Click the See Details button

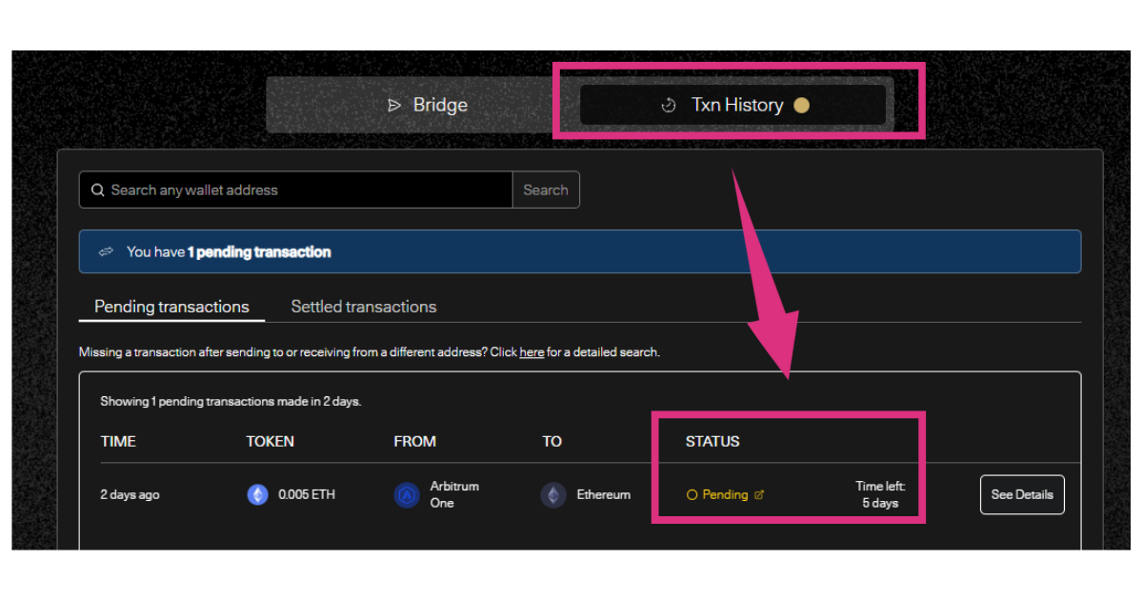(1021, 494)
